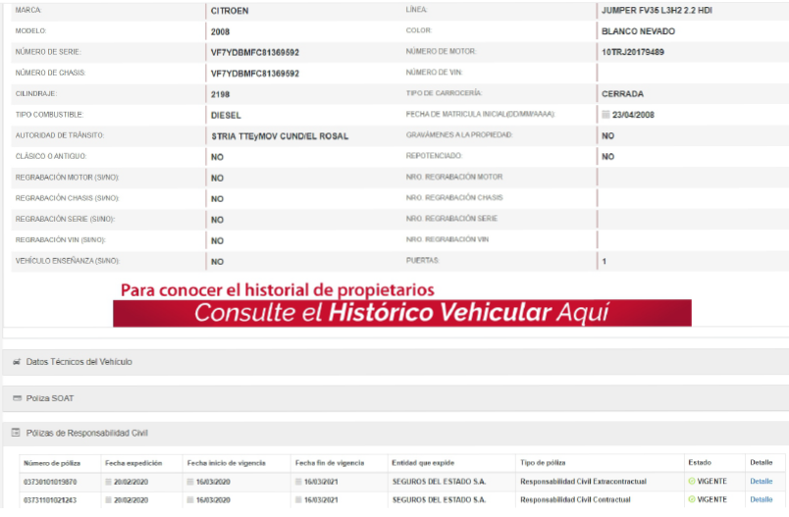Viewport: 789px width, 517px height.
Task: Click the Consulte el Histórico Vehicular banner
Action: click(401, 313)
